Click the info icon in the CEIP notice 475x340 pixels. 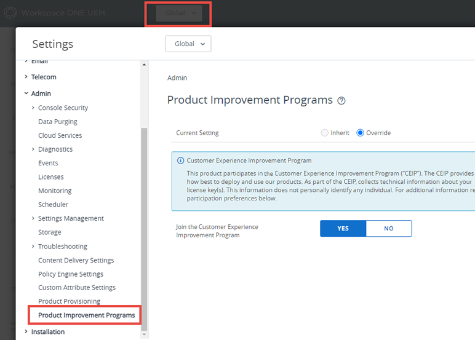pyautogui.click(x=180, y=160)
